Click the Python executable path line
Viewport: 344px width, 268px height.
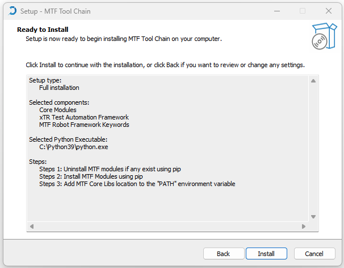(73, 147)
